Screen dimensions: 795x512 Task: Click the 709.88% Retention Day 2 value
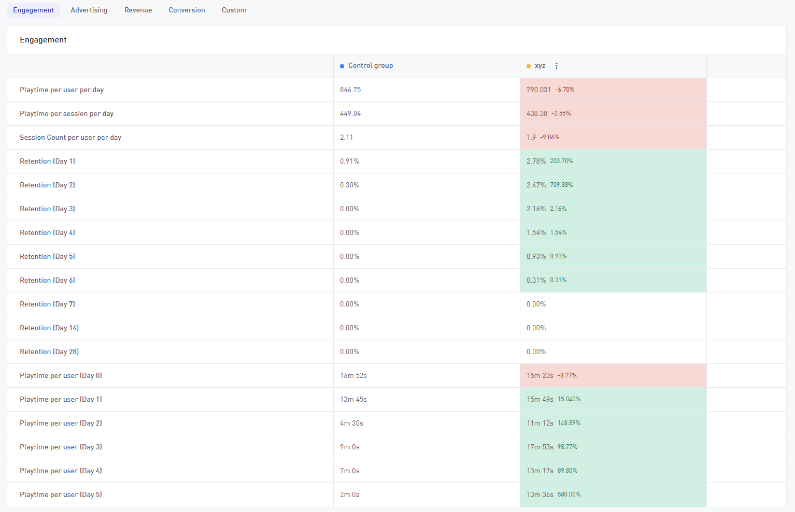tap(561, 185)
